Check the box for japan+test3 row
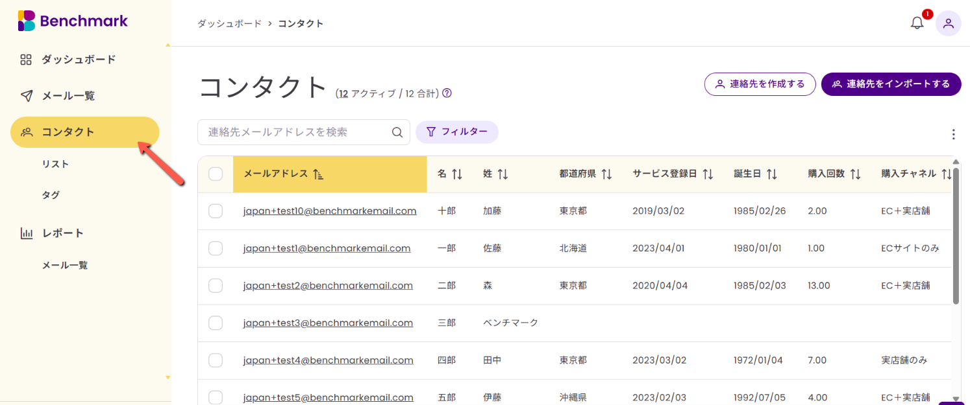The height and width of the screenshot is (405, 970). [x=216, y=323]
